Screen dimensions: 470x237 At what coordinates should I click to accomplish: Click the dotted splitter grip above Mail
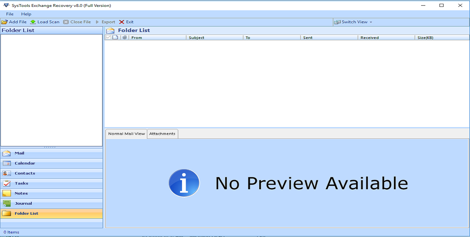coord(50,147)
